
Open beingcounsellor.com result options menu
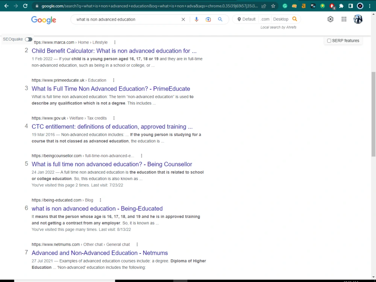tap(141, 156)
